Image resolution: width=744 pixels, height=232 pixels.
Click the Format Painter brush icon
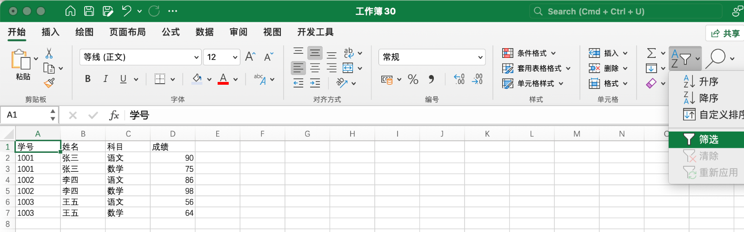pos(49,83)
